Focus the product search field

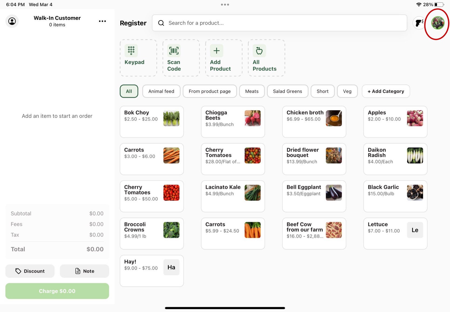pyautogui.click(x=279, y=23)
